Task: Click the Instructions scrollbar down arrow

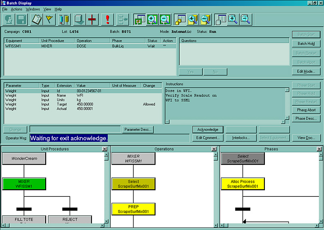Action: (x=287, y=117)
